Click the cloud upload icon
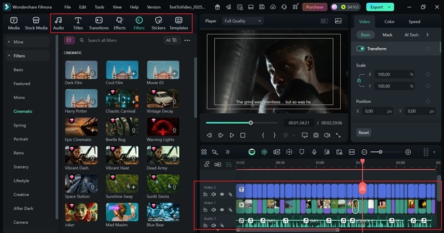The image size is (444, 233). [x=273, y=7]
